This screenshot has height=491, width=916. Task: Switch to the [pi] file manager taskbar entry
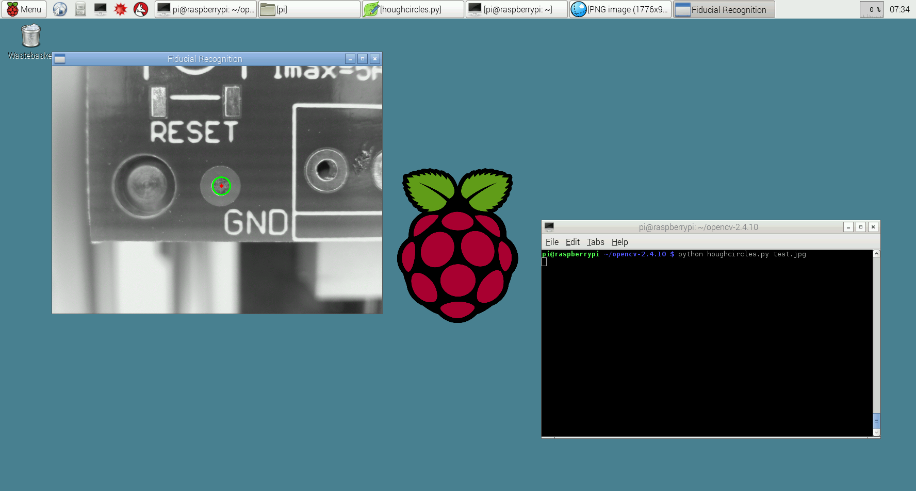point(309,9)
